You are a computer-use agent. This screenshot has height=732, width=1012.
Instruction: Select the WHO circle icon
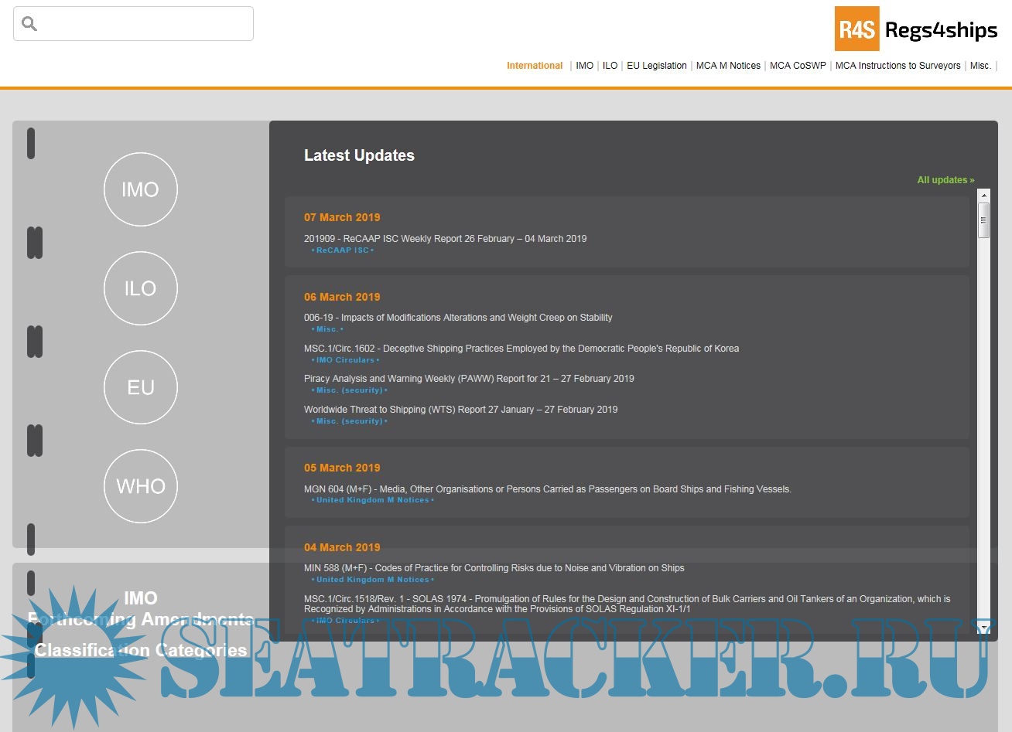[140, 486]
